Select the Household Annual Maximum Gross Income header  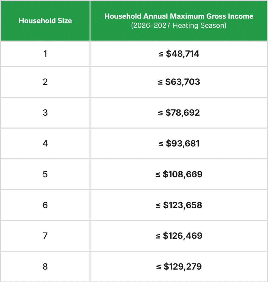(x=179, y=16)
